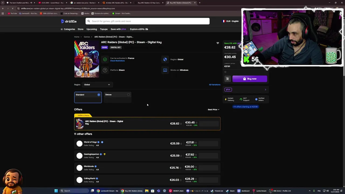Open new browser tab plus button
Viewport: 345px width, 194px height.
[x=199, y=3]
